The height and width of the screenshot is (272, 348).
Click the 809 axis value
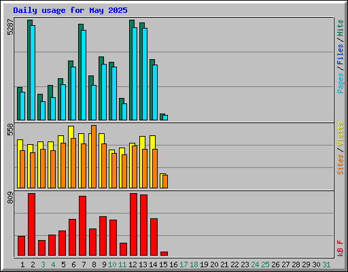point(10,197)
